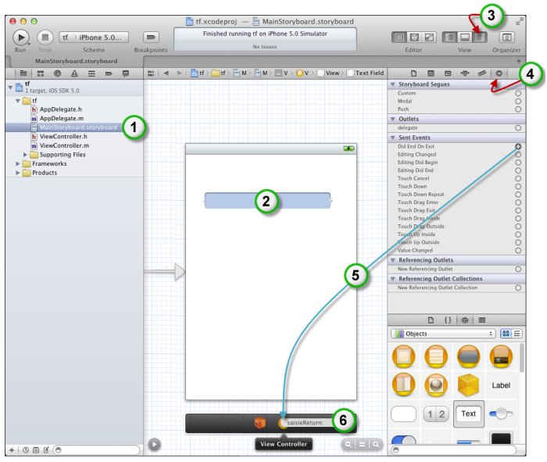This screenshot has height=462, width=547.
Task: Toggle the right utilities panel view button
Action: (x=481, y=37)
